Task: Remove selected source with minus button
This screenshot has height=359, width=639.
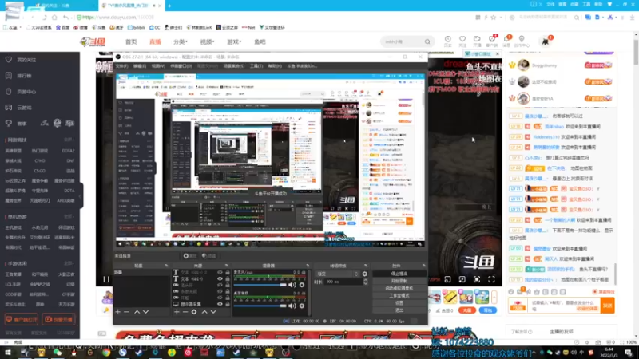Action: [x=185, y=312]
